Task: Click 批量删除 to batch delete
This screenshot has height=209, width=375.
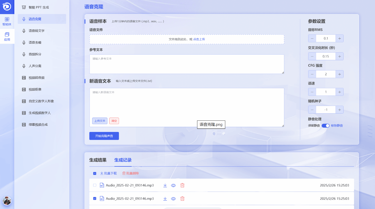Action: tap(131, 173)
